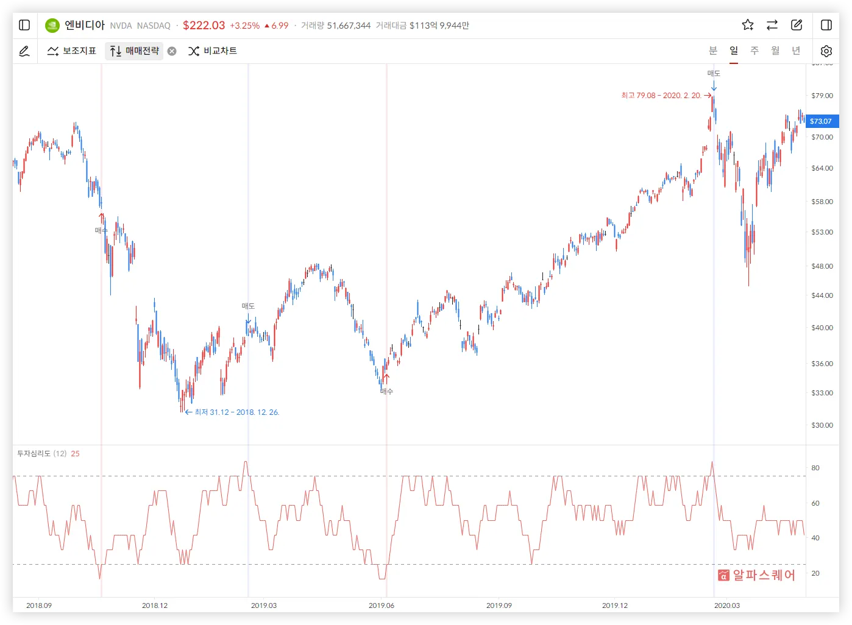
Task: Open the edit note icon in header
Action: coord(797,25)
